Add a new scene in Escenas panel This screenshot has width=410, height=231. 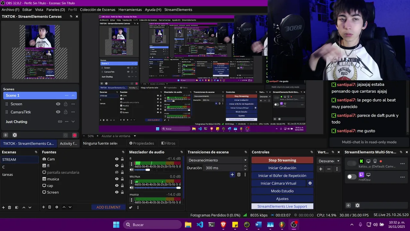(x=4, y=207)
